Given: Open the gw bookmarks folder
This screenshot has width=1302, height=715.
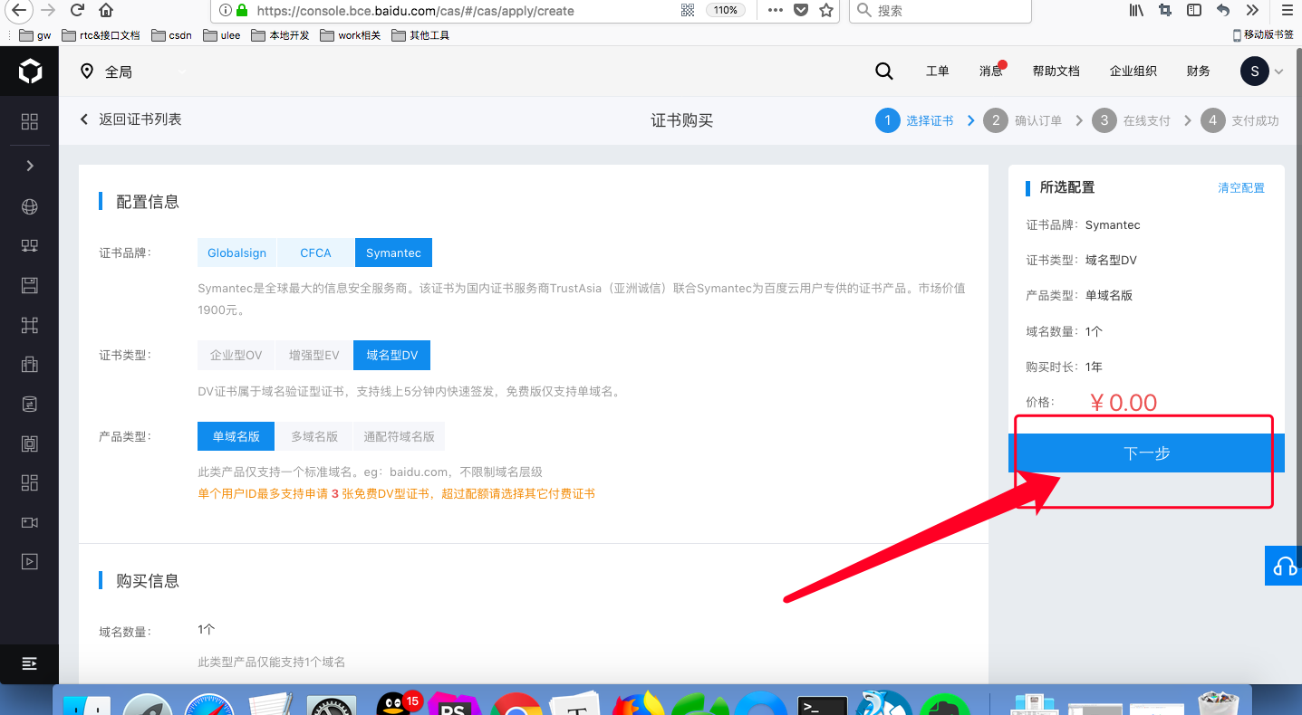Looking at the screenshot, I should pyautogui.click(x=36, y=35).
